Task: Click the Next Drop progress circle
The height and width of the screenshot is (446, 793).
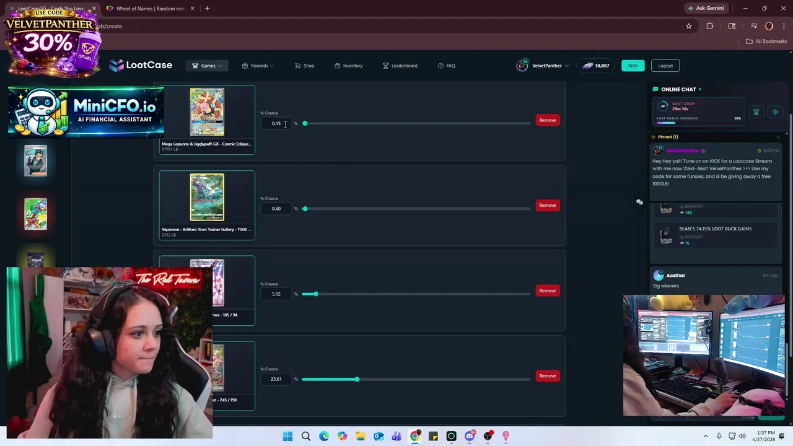Action: click(x=664, y=106)
